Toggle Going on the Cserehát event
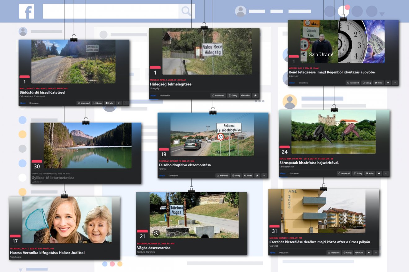The image size is (409, 272). [347, 253]
